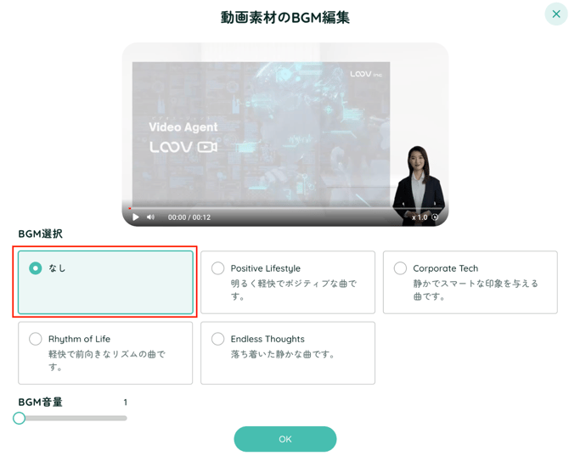Open the x1.0 playback speed menu
569x456 pixels.
coord(420,217)
